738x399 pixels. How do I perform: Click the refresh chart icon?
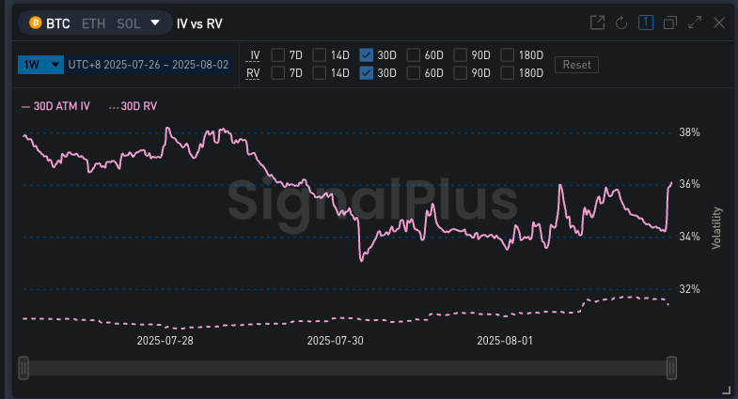[621, 23]
